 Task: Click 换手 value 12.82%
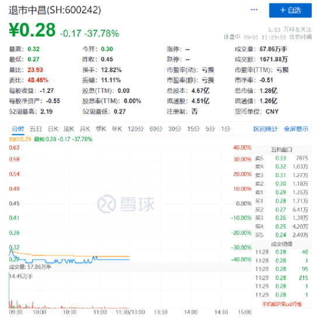coord(111,70)
